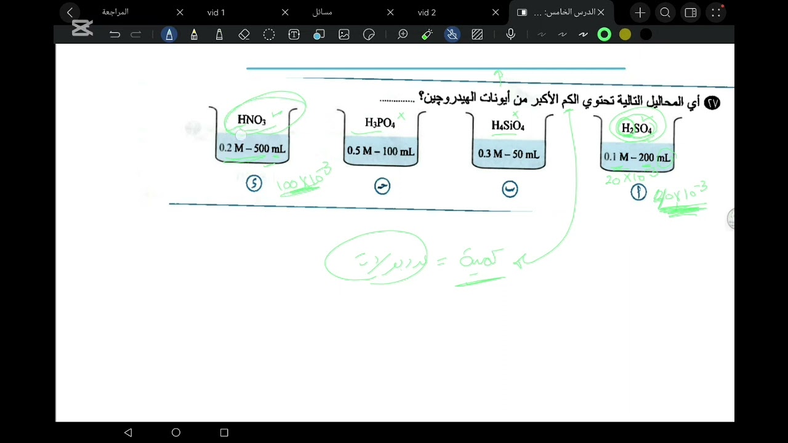The width and height of the screenshot is (788, 443).
Task: Activate the Zoom magnifier tool
Action: point(403,34)
